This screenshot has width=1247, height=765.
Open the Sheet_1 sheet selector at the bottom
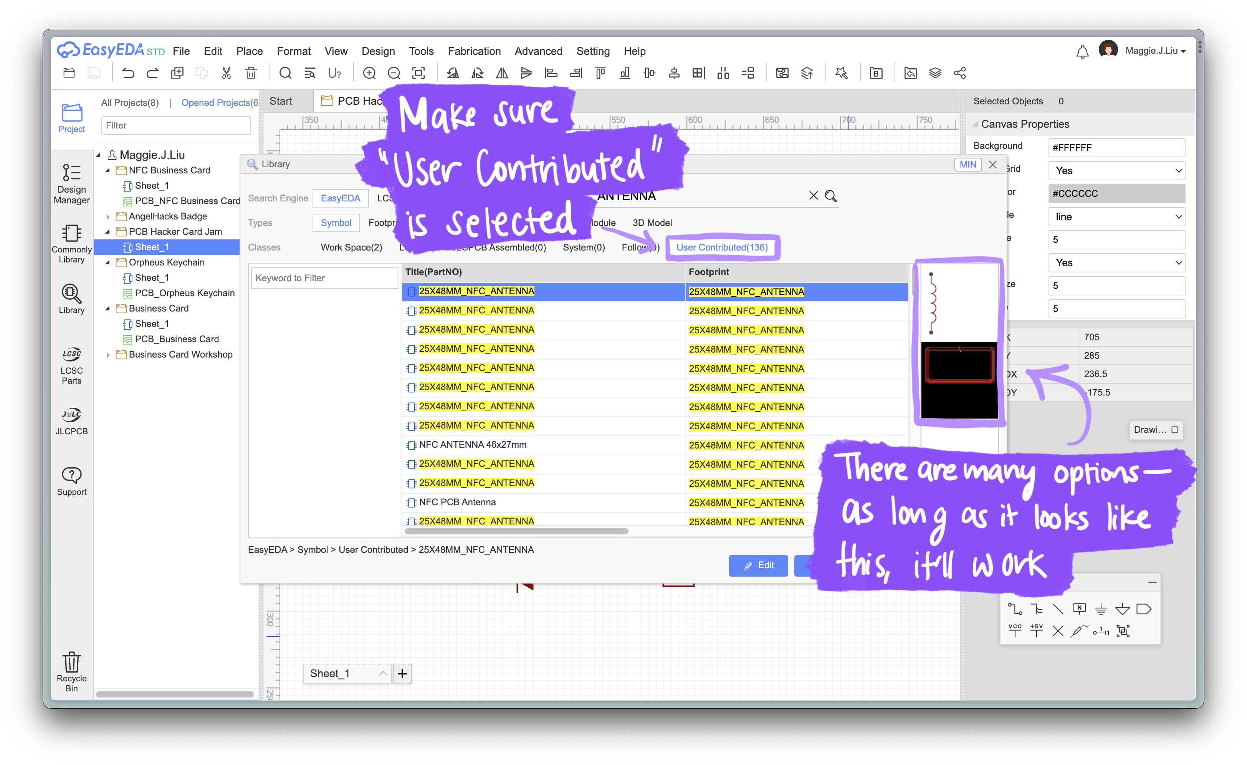pyautogui.click(x=347, y=673)
